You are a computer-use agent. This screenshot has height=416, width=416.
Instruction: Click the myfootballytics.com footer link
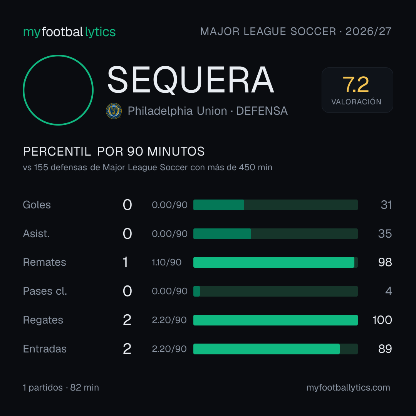click(x=348, y=387)
